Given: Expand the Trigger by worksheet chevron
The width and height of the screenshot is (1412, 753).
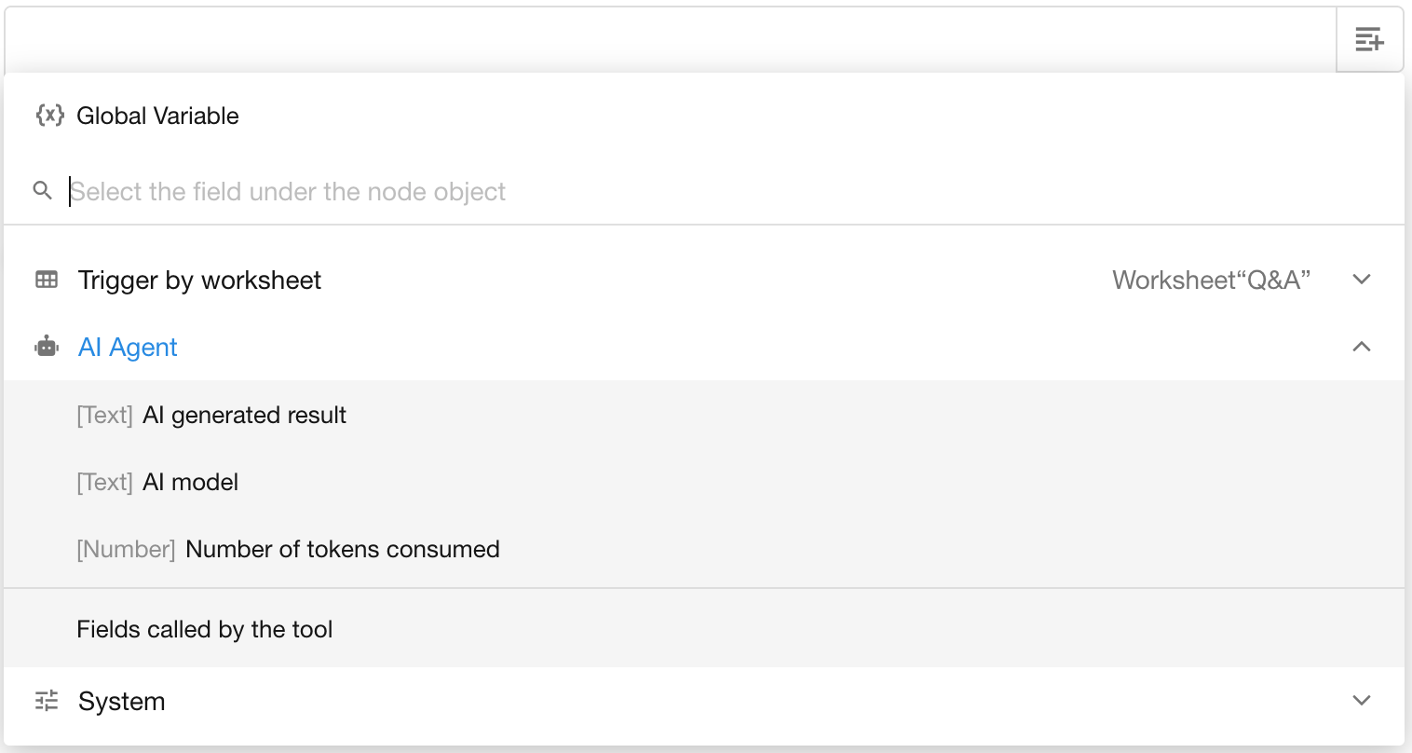Looking at the screenshot, I should click(x=1362, y=280).
